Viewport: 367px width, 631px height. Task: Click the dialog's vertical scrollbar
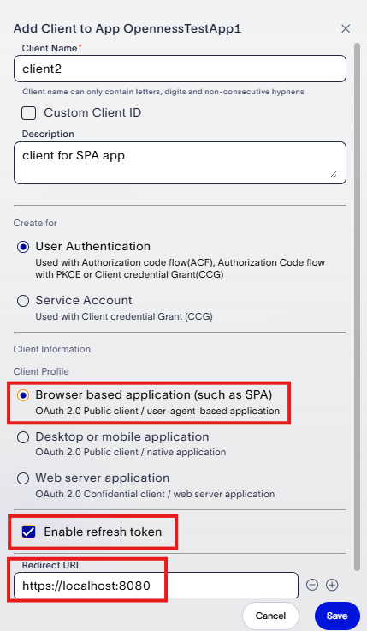click(x=357, y=306)
